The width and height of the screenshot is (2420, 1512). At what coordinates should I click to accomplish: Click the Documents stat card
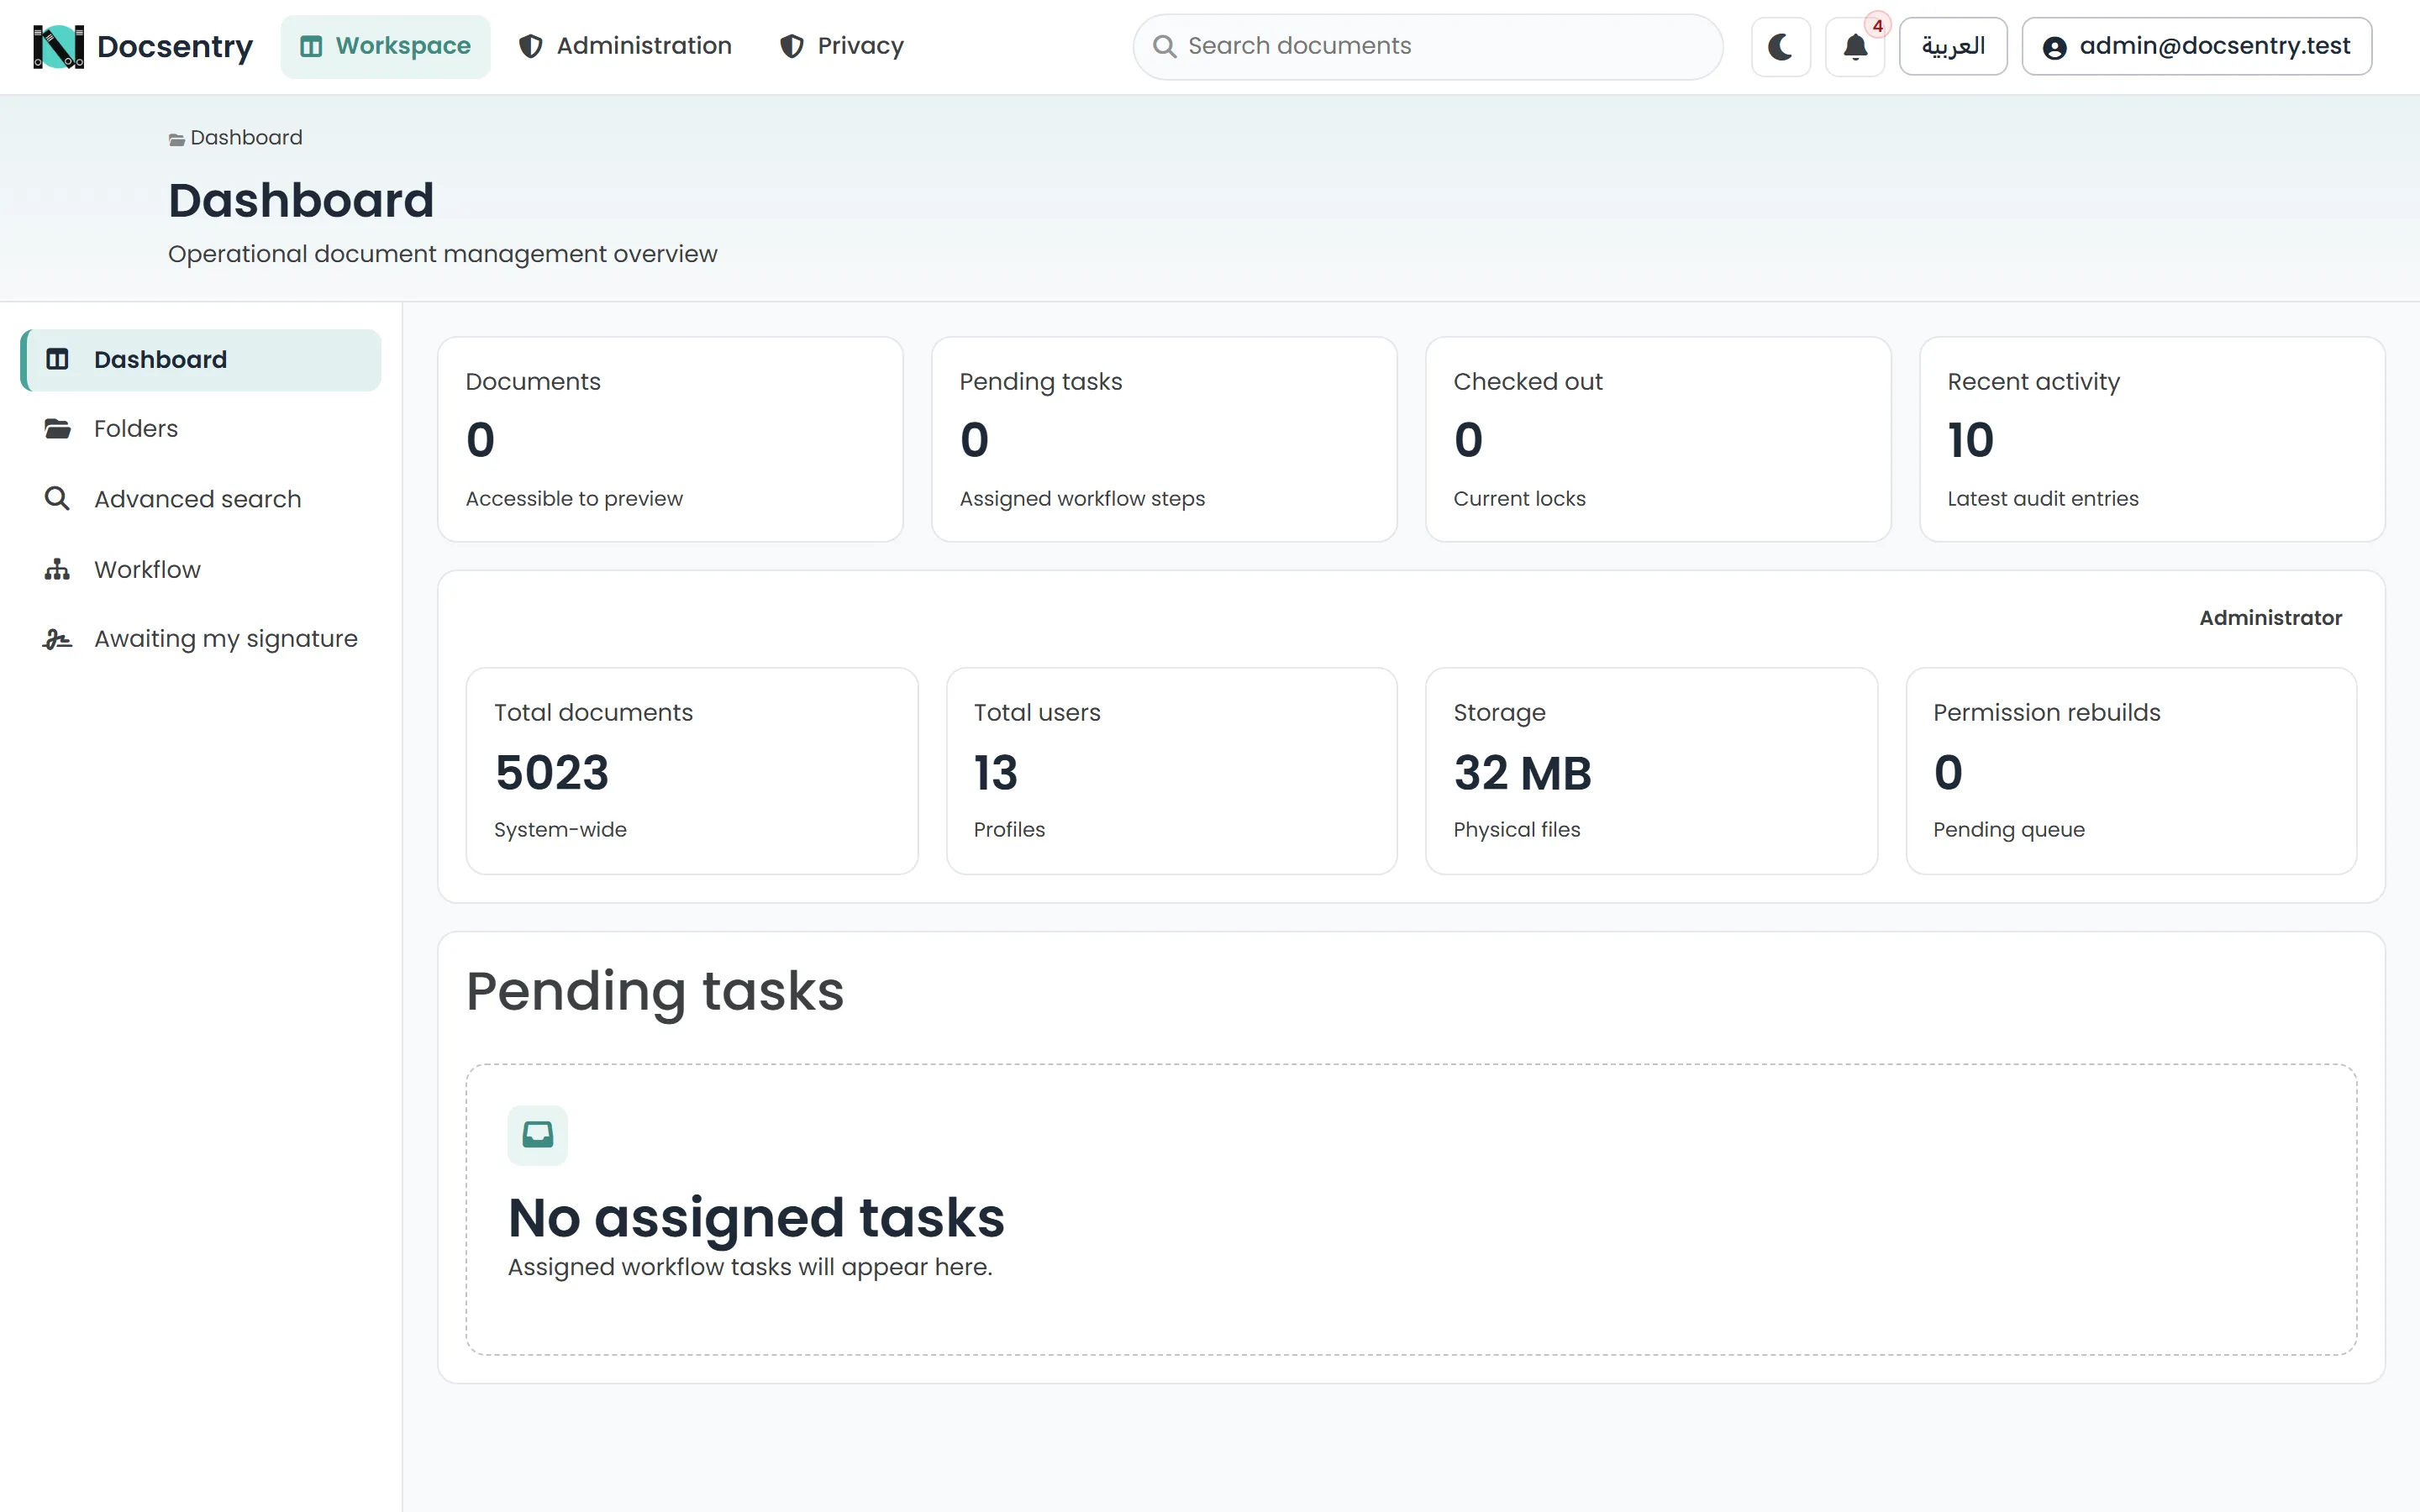(670, 439)
